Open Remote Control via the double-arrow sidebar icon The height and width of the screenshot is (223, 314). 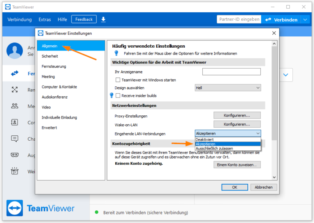click(15, 73)
